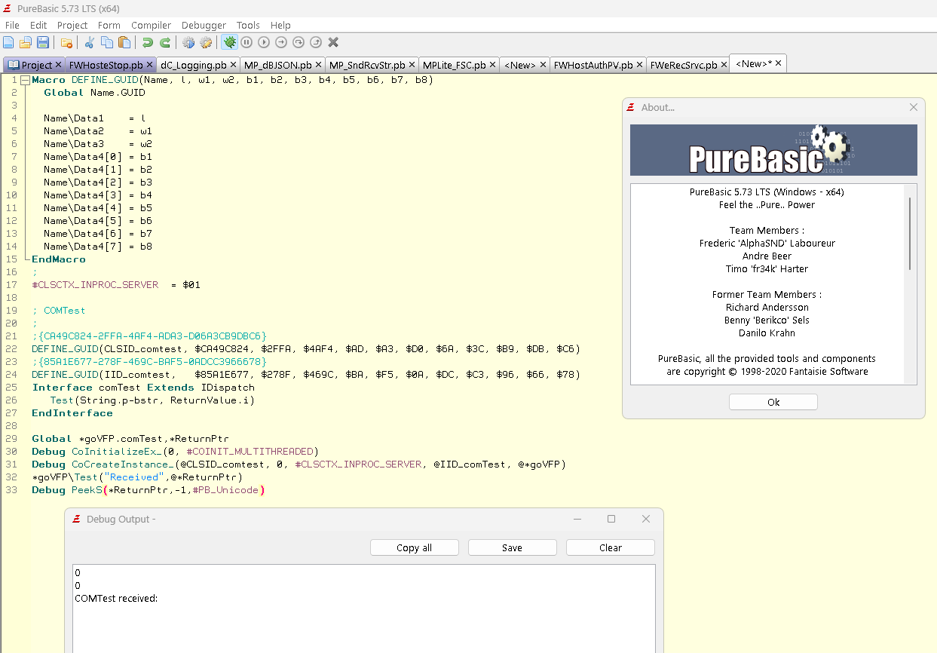
Task: Compile and run using the gears icon
Action: (188, 42)
